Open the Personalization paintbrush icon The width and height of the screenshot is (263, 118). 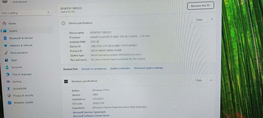(x=6, y=53)
